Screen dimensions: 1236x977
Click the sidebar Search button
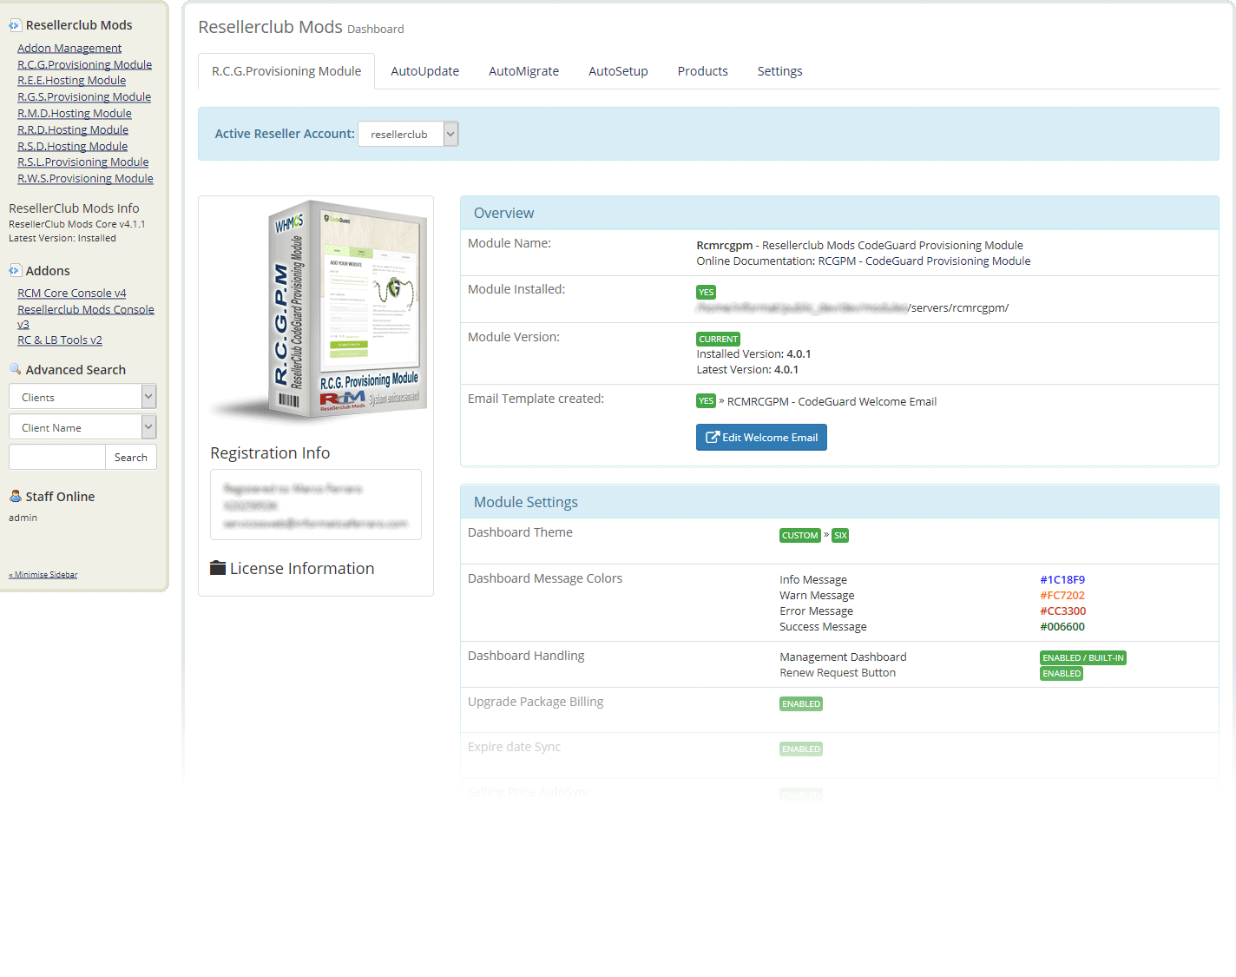click(x=131, y=457)
